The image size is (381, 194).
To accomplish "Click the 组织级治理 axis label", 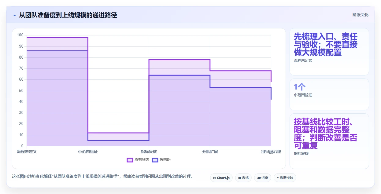I will (x=271, y=152).
